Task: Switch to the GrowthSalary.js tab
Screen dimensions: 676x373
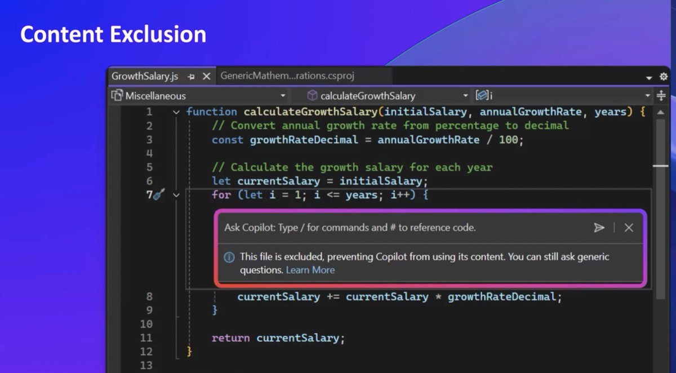Action: (x=145, y=76)
